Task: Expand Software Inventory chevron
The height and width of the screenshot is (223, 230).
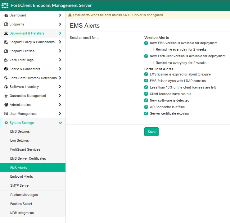Action: [60, 87]
